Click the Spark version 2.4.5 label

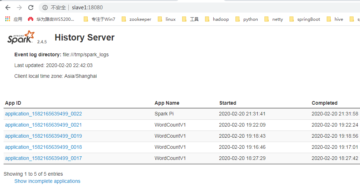click(42, 42)
